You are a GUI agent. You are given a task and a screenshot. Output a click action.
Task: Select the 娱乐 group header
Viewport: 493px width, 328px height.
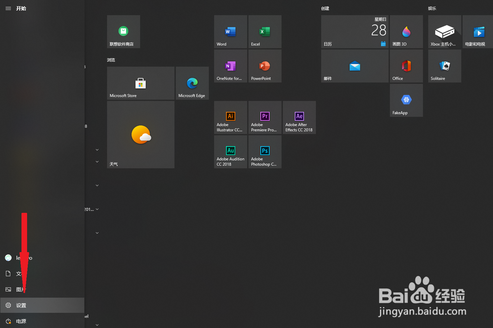[432, 9]
